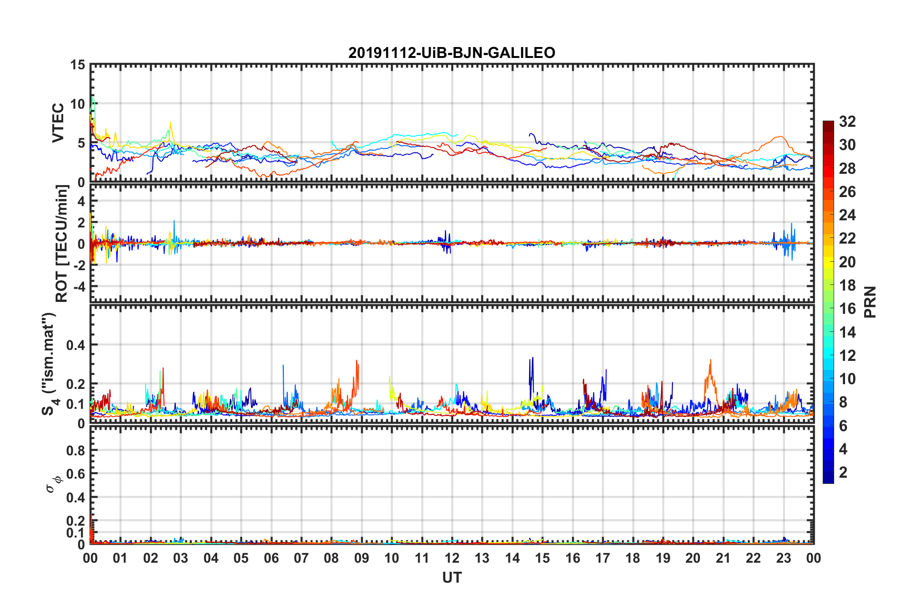Viewport: 904px width, 604px height.
Task: Click the VTEC y-axis tick 15
Action: click(77, 65)
